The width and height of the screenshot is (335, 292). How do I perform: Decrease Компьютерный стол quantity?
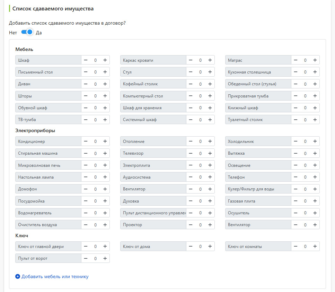pyautogui.click(x=191, y=96)
